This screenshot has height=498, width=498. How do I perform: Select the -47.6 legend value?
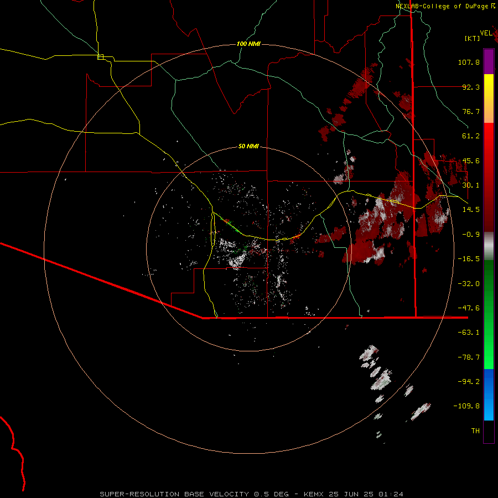[469, 308]
